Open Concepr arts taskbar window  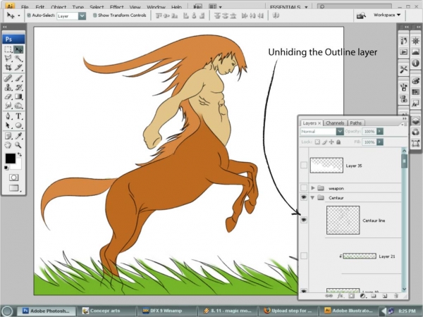[106, 311]
